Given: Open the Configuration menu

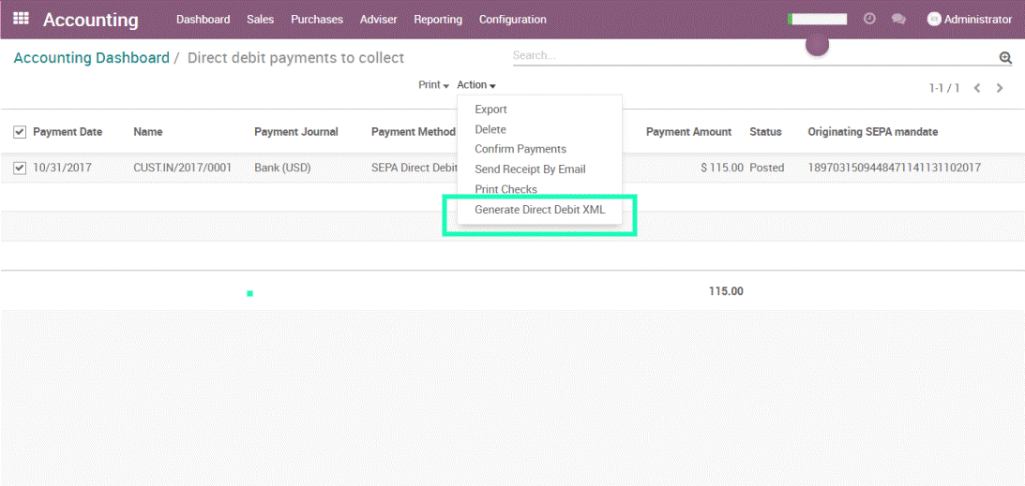Looking at the screenshot, I should pyautogui.click(x=512, y=20).
